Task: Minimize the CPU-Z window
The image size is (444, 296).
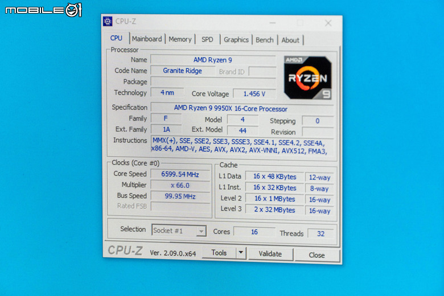Action: 273,23
